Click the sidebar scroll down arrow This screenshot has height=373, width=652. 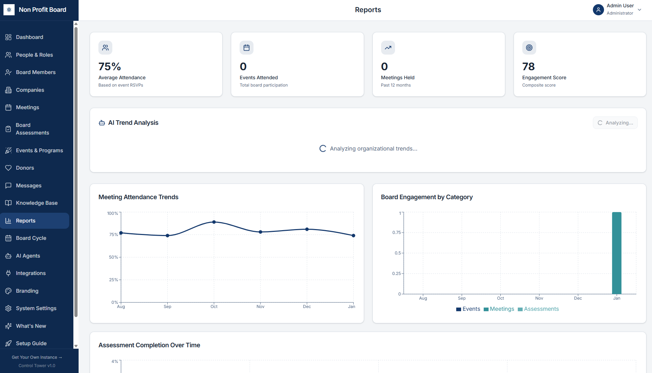tap(76, 346)
